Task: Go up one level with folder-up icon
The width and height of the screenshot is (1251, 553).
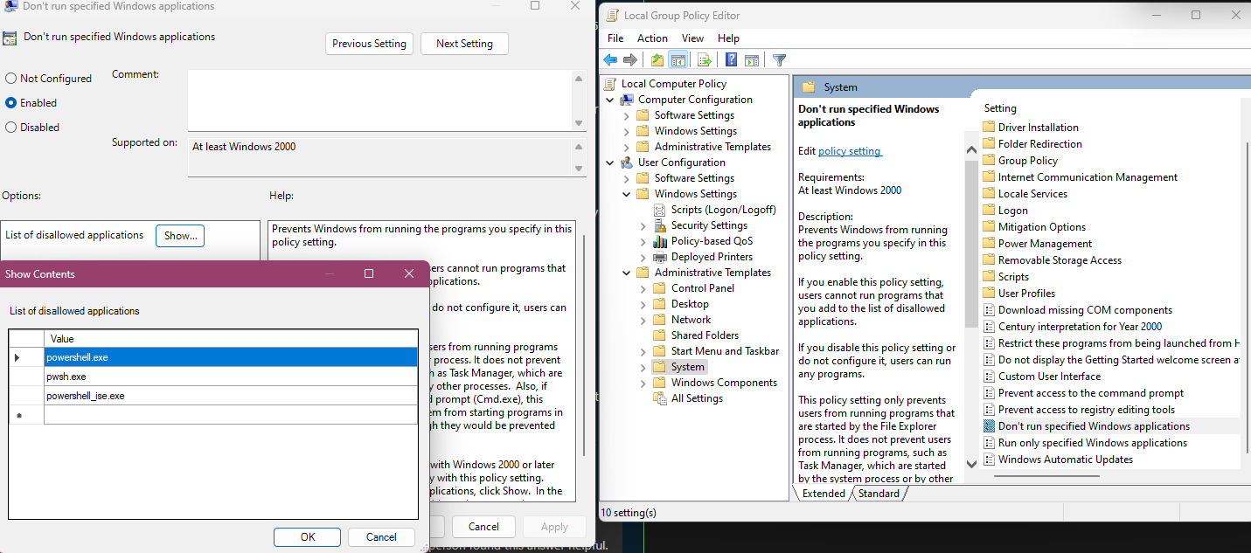Action: [x=657, y=60]
